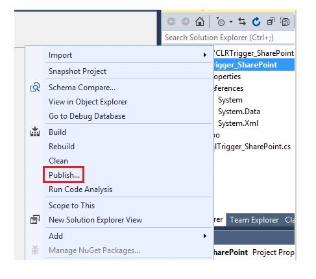Viewport: 316px width, 279px height.
Task: Open the Pending Changes Filter dropdown arrow
Action: 231,21
